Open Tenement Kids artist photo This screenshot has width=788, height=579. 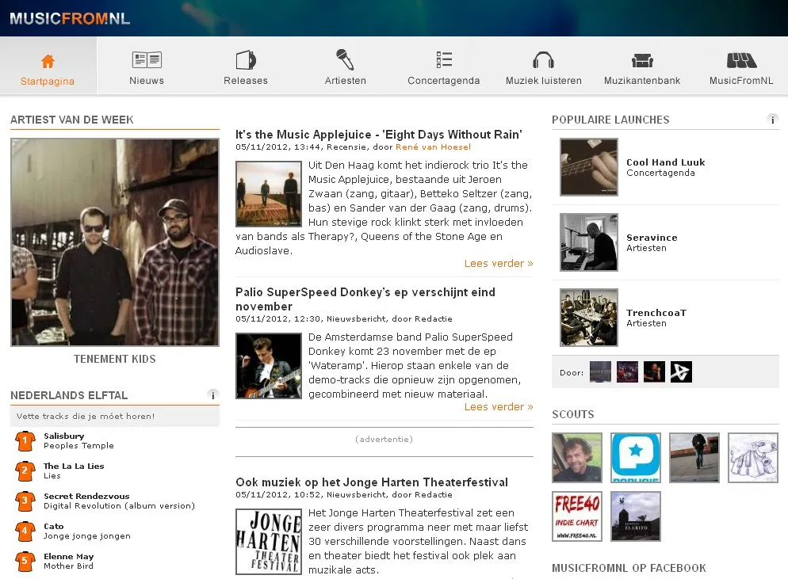pyautogui.click(x=115, y=242)
